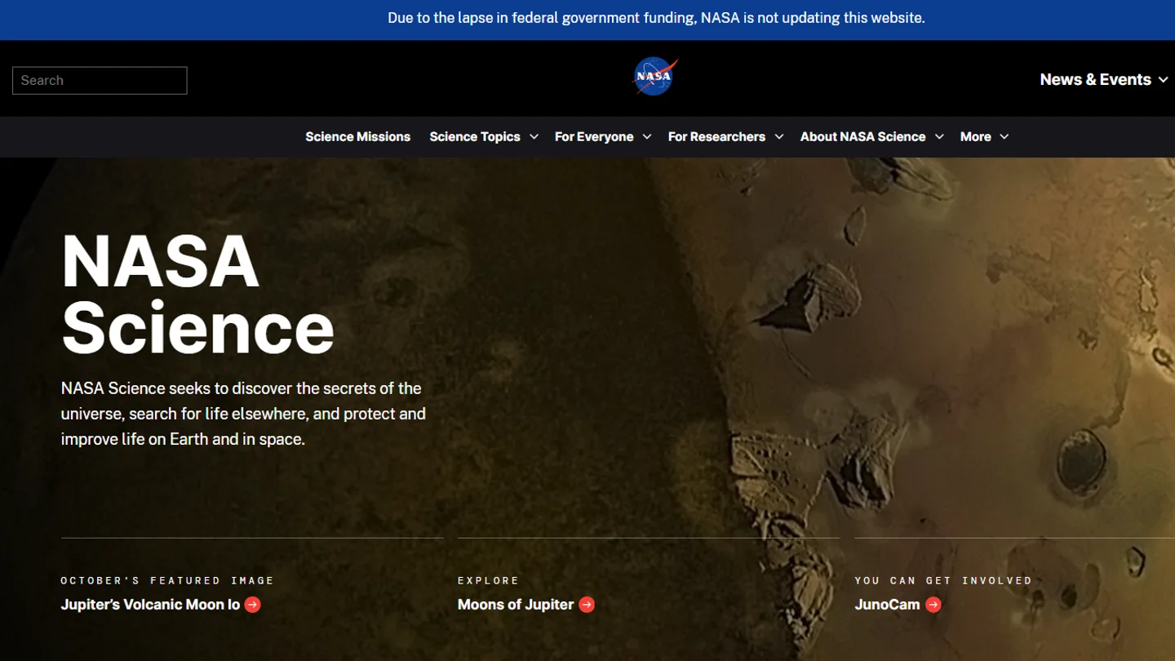Open the Science Topics menu
This screenshot has height=661, width=1175.
coord(475,137)
